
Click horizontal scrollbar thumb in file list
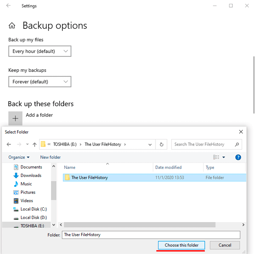[x=140, y=225]
